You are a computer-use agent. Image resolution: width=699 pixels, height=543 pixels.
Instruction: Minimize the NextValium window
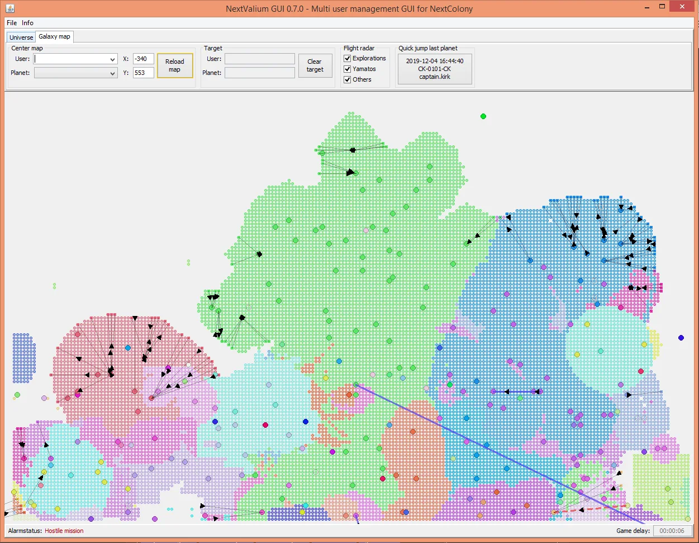pyautogui.click(x=646, y=7)
